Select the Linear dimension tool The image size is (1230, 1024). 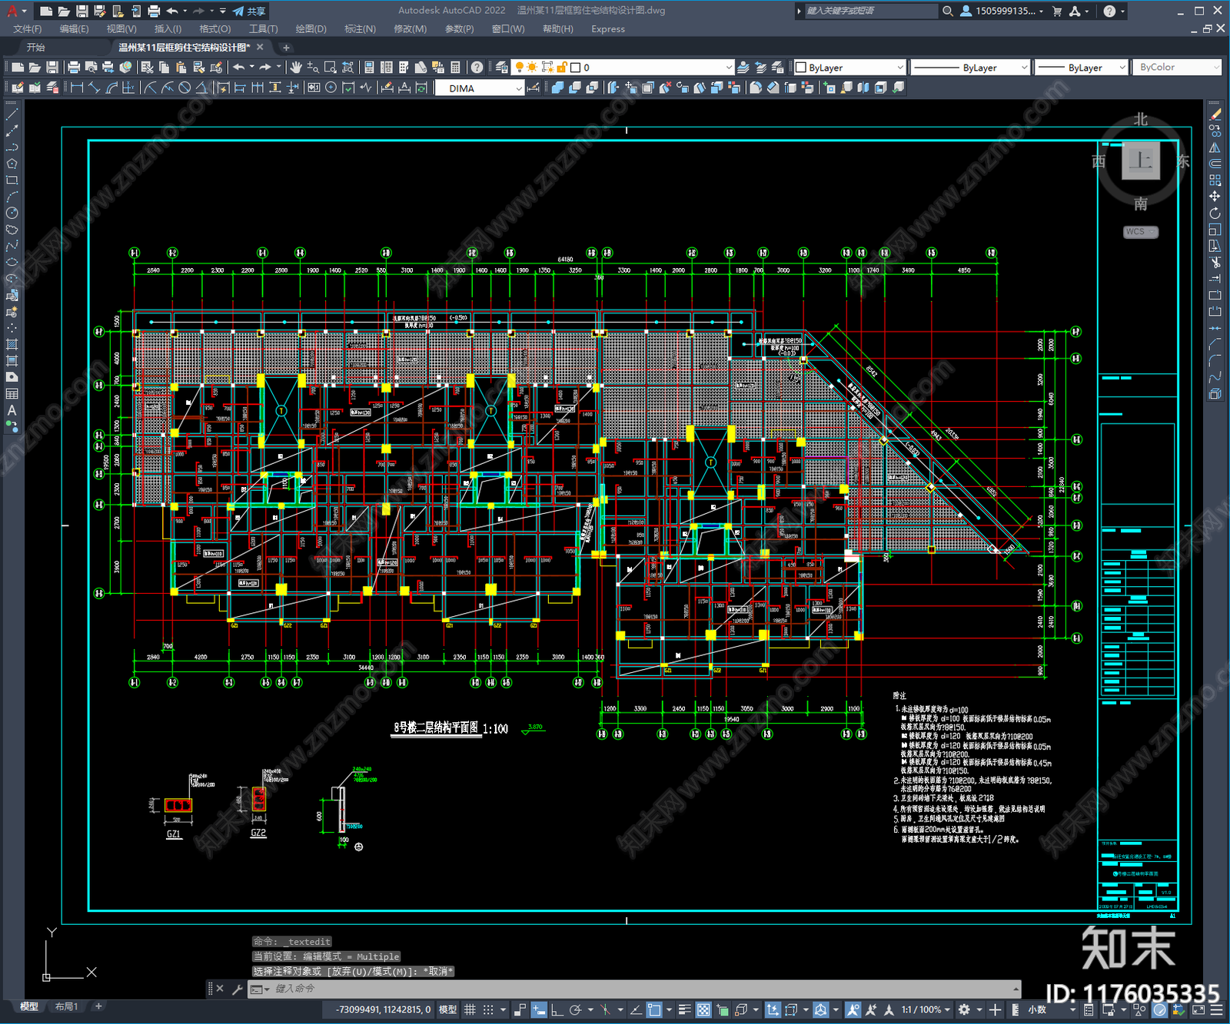77,88
